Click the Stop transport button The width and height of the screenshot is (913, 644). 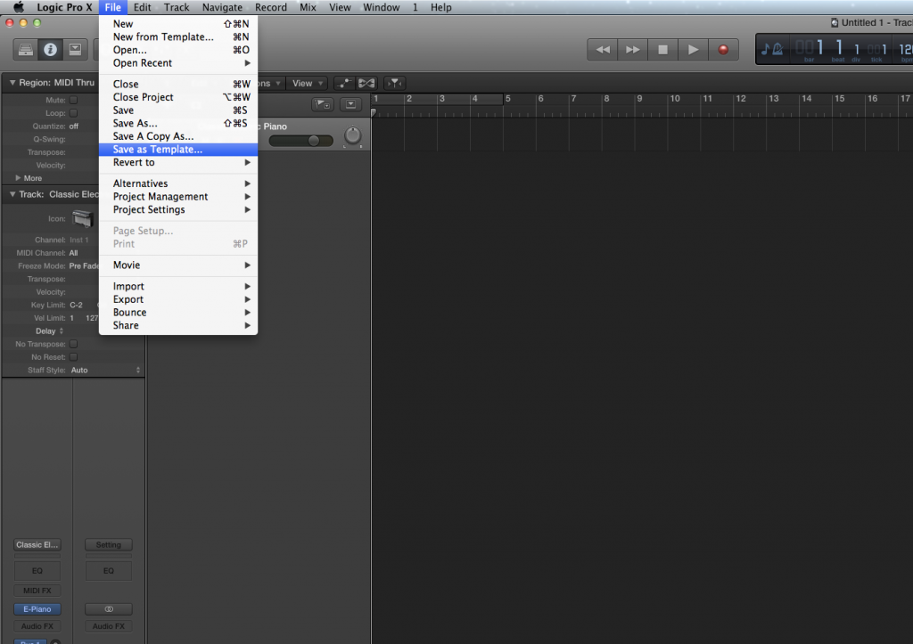click(x=662, y=50)
